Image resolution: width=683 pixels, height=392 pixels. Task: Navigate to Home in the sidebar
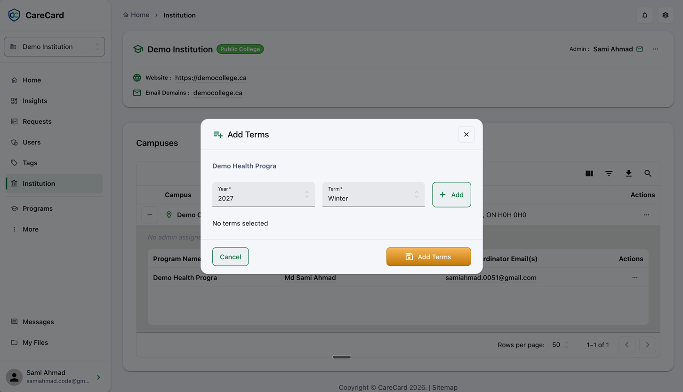coord(55,80)
